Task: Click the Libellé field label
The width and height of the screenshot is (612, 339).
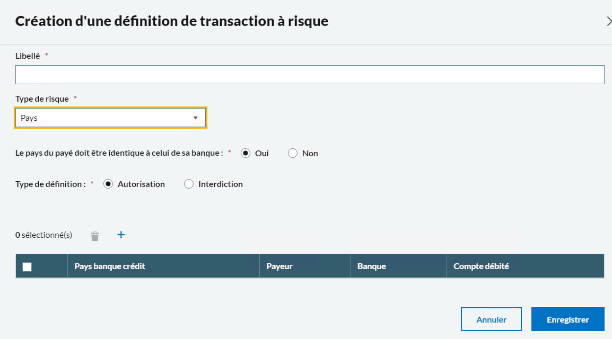Action: tap(28, 56)
